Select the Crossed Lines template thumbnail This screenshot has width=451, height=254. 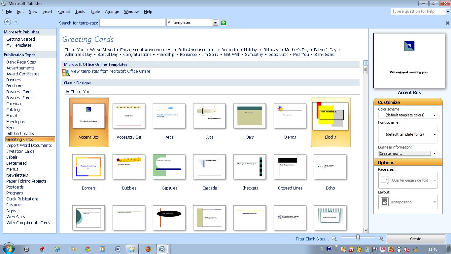tap(290, 167)
